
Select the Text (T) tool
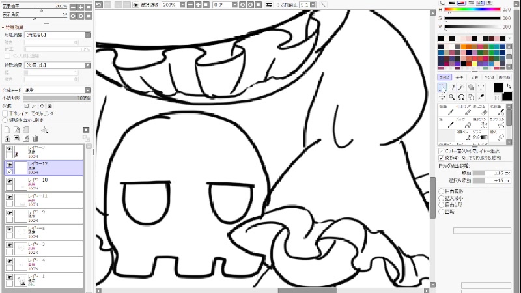(481, 87)
